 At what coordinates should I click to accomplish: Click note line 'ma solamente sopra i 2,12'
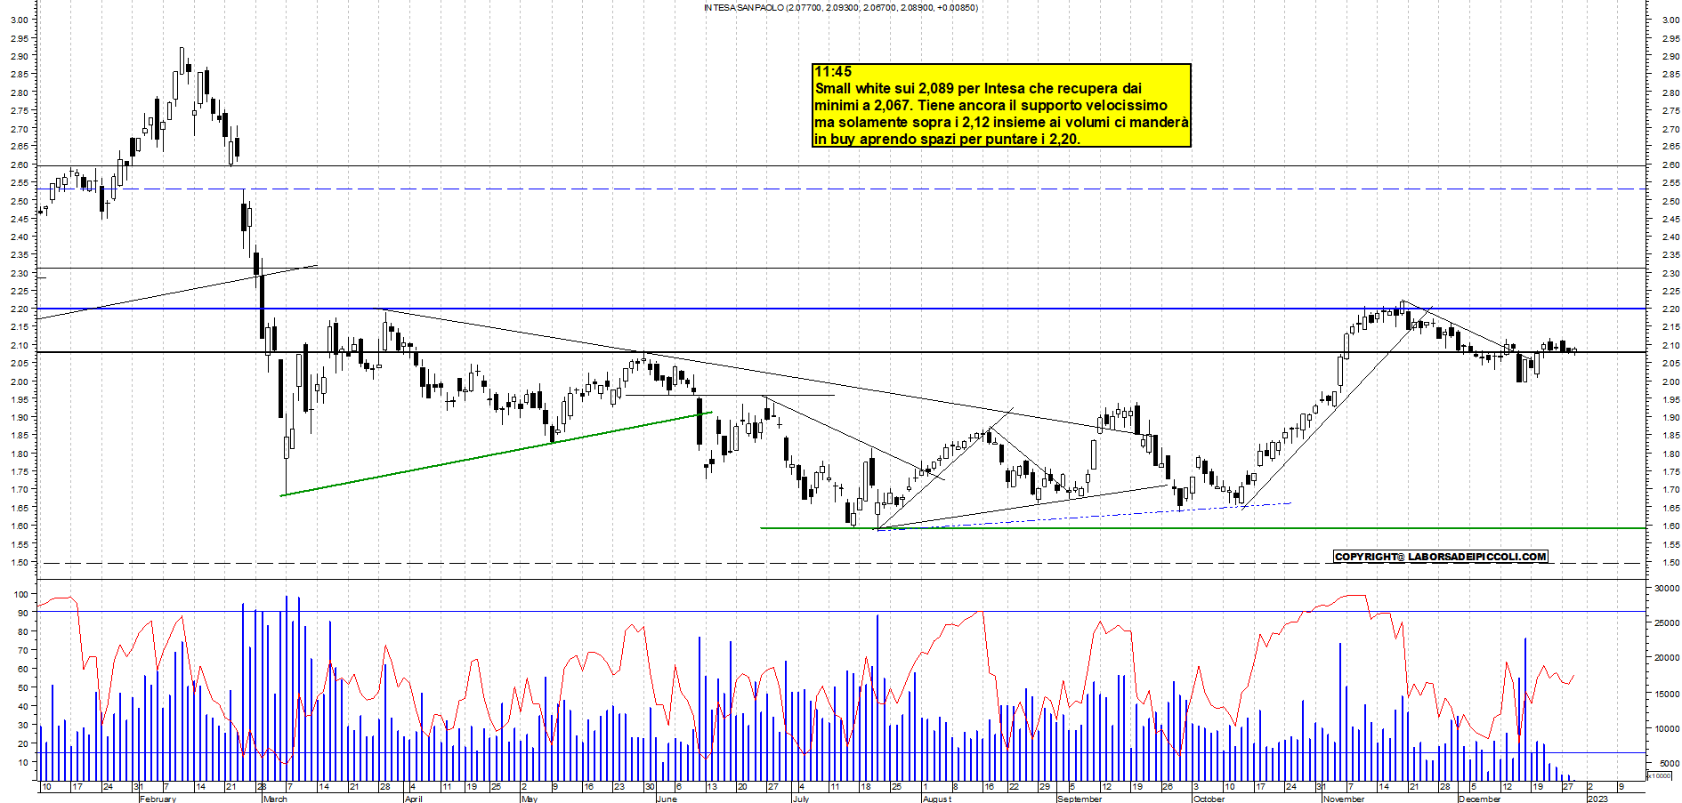click(1001, 123)
